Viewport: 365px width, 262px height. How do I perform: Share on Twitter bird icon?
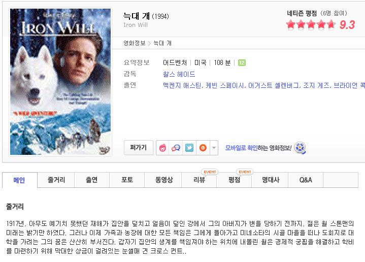point(189,148)
